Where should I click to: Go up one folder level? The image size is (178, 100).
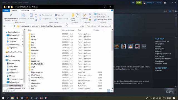pos(14,26)
